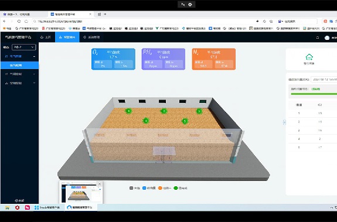Click the date-time input field in right panel

point(324,80)
